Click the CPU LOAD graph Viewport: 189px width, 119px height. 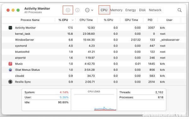(x=94, y=100)
